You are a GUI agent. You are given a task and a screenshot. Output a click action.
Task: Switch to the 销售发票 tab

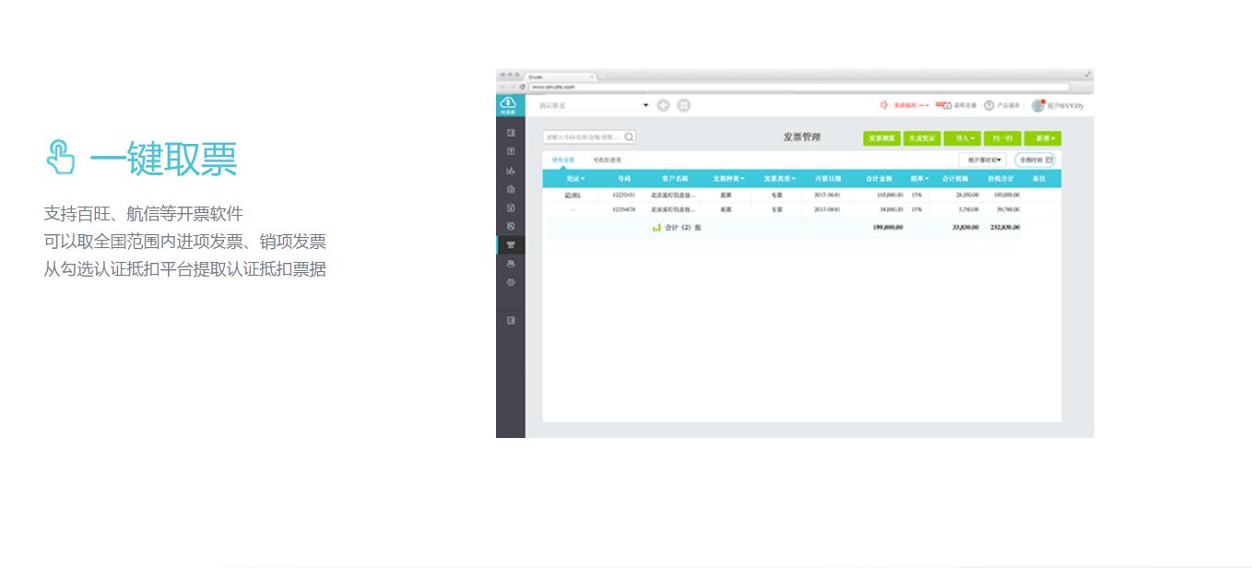[x=563, y=160]
